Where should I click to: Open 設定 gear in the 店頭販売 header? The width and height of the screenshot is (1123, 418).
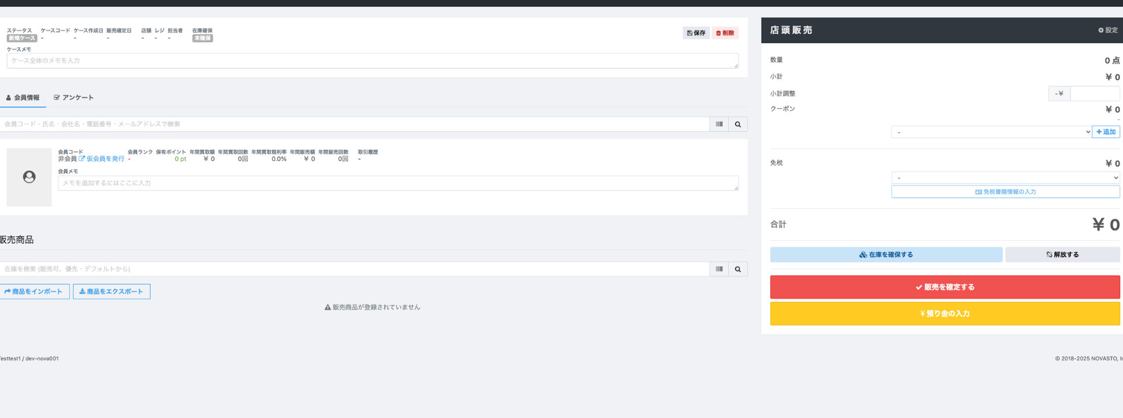click(x=1107, y=30)
